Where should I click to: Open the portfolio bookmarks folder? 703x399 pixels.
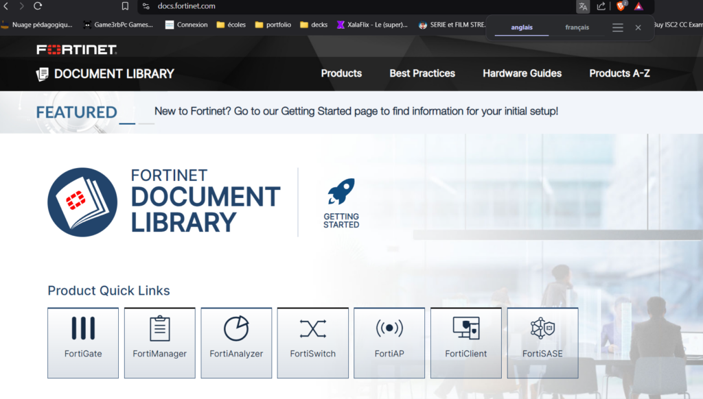[273, 25]
